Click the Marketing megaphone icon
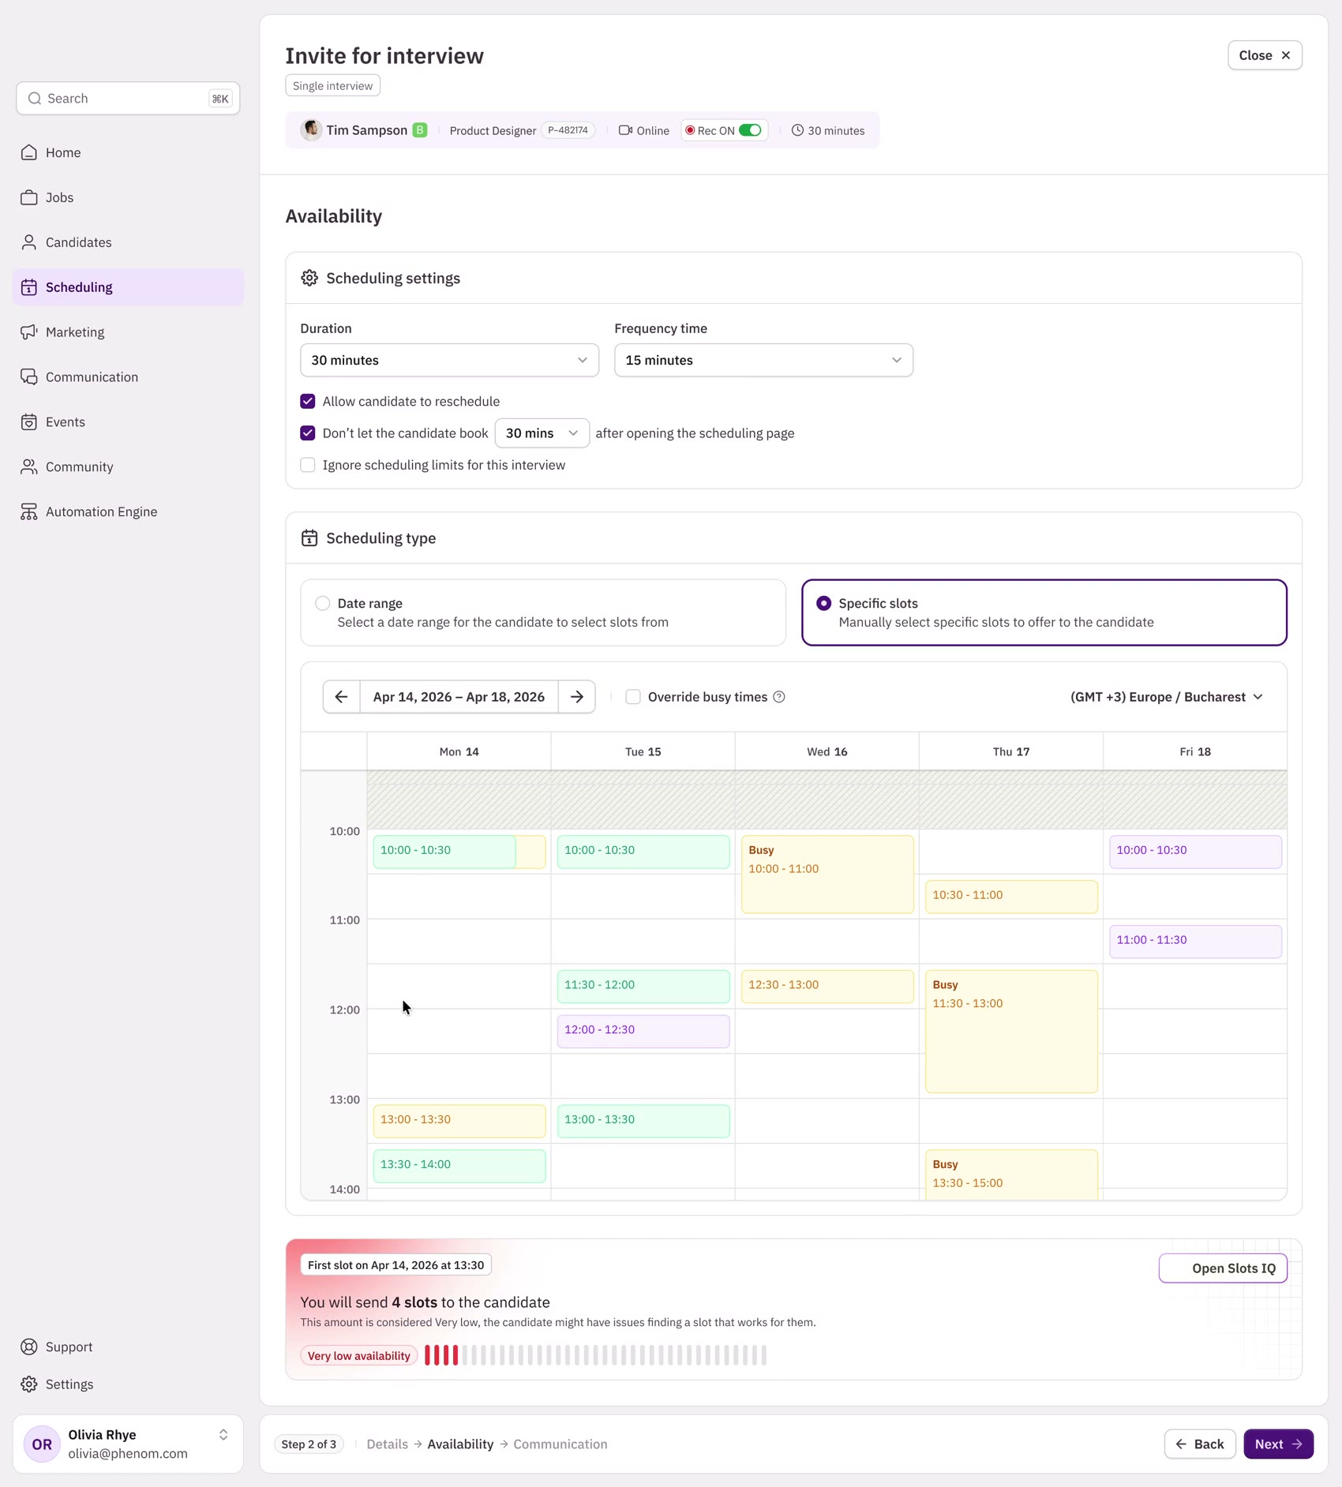The height and width of the screenshot is (1487, 1342). [29, 332]
